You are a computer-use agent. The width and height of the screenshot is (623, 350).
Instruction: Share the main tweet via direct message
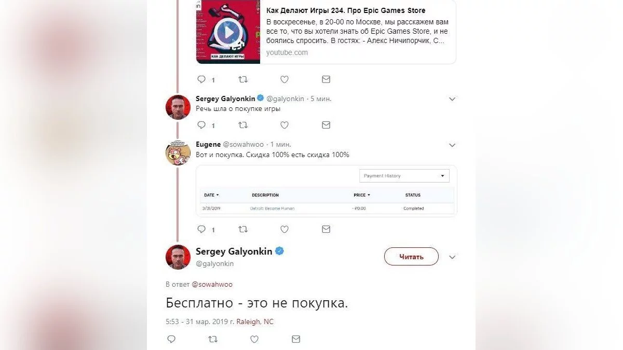coord(295,339)
